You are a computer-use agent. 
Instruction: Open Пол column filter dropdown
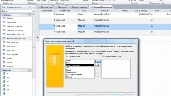pos(165,11)
